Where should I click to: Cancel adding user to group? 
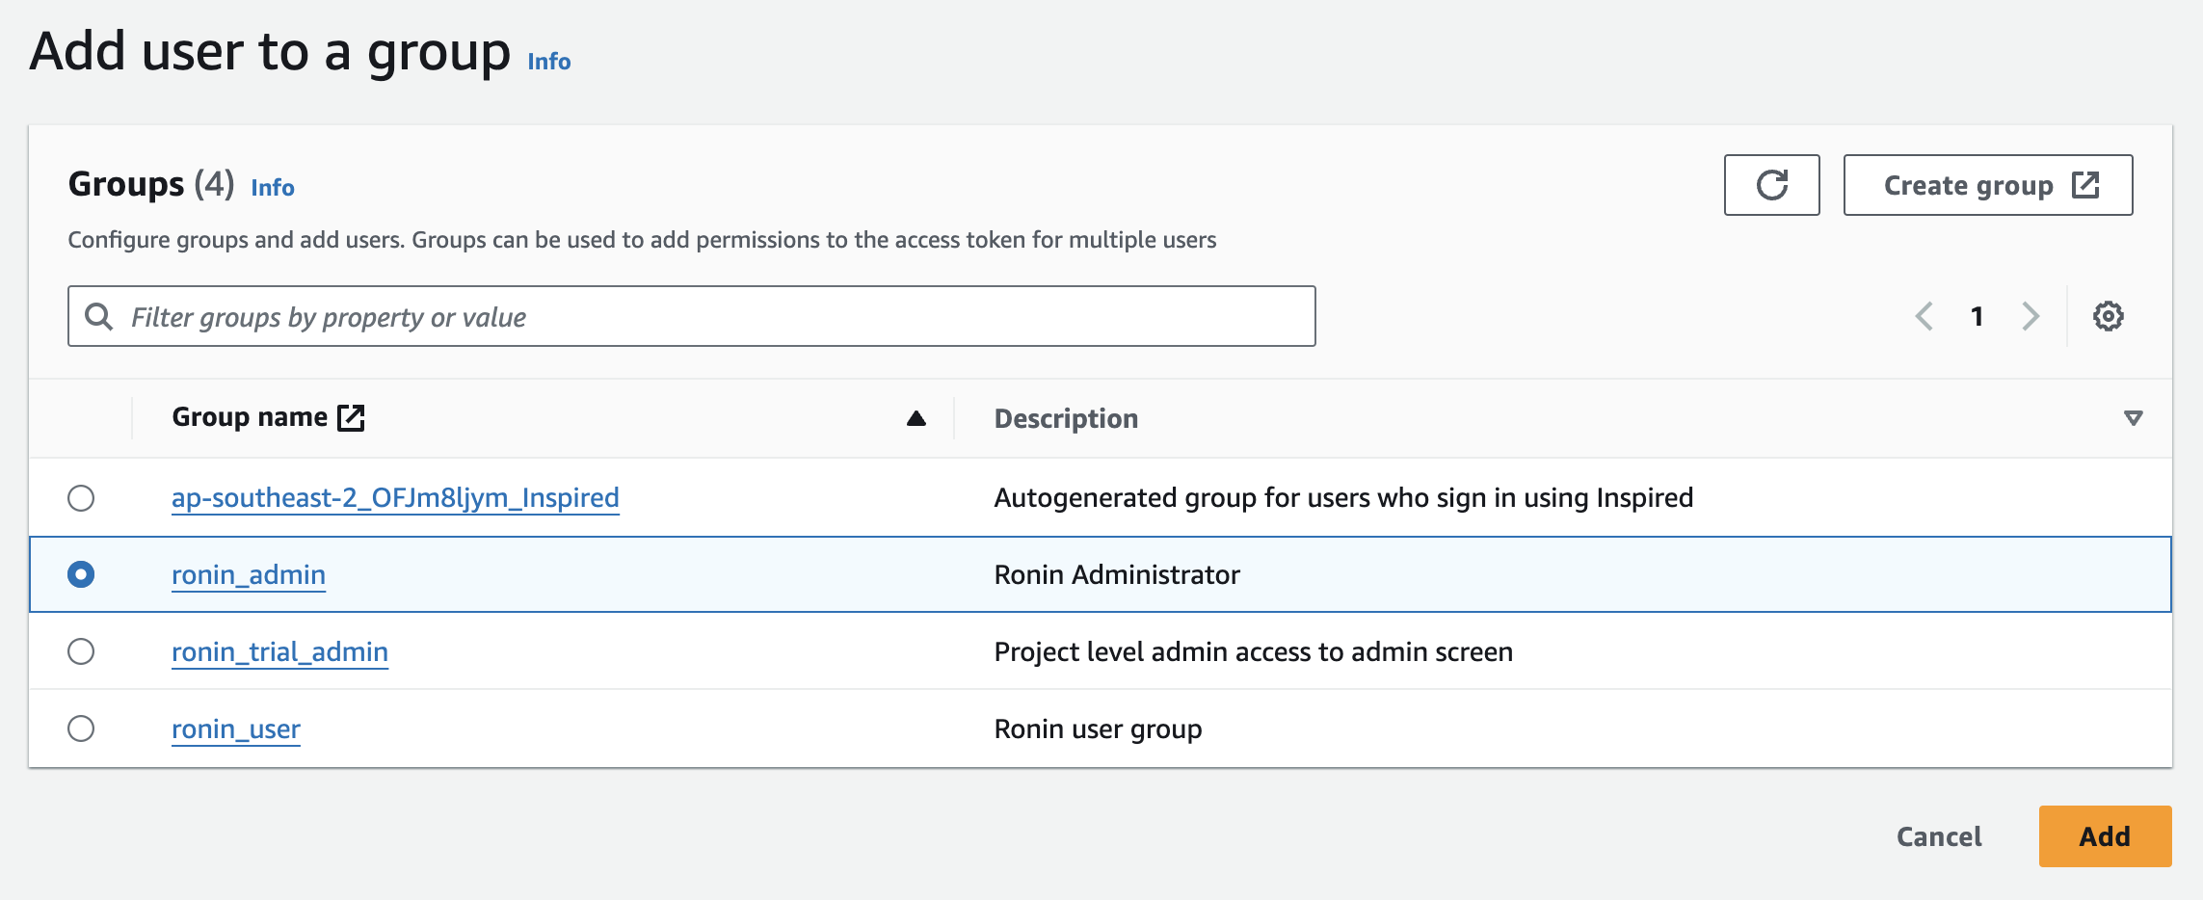(x=1938, y=836)
